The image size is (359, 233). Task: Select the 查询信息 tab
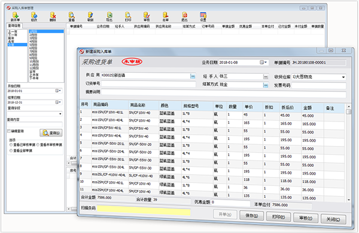click(x=14, y=26)
